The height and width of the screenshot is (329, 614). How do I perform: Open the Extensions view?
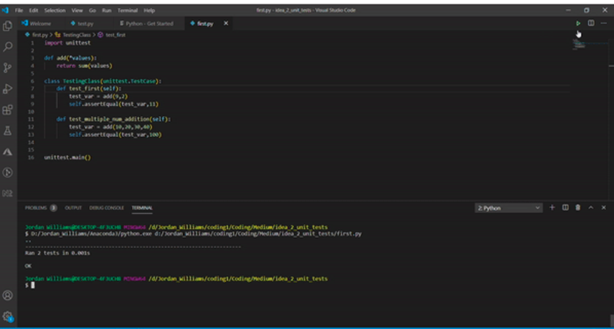tap(8, 110)
